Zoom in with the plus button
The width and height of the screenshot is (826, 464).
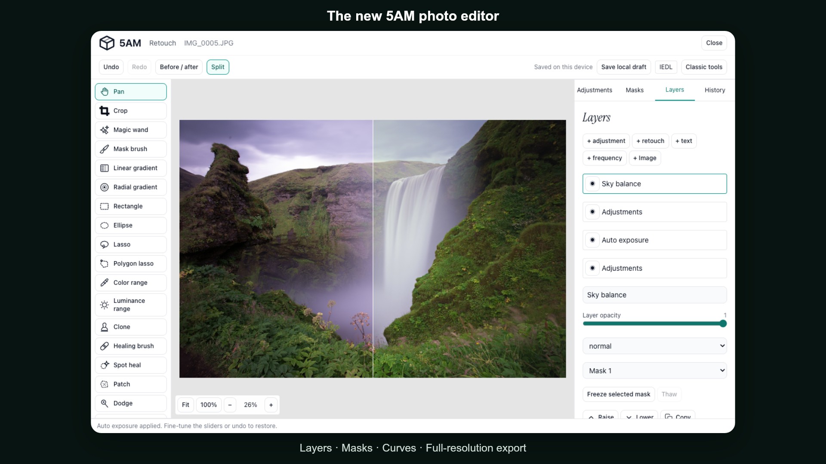271,405
